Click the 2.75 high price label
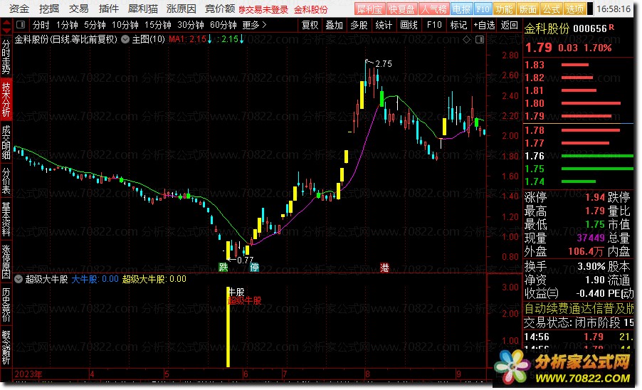 point(384,64)
